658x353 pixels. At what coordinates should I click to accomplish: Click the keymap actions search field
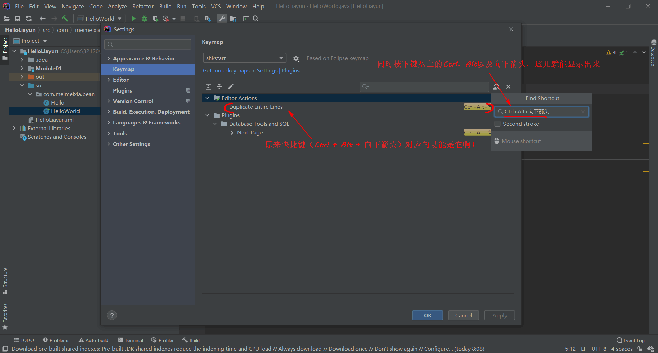tap(424, 87)
